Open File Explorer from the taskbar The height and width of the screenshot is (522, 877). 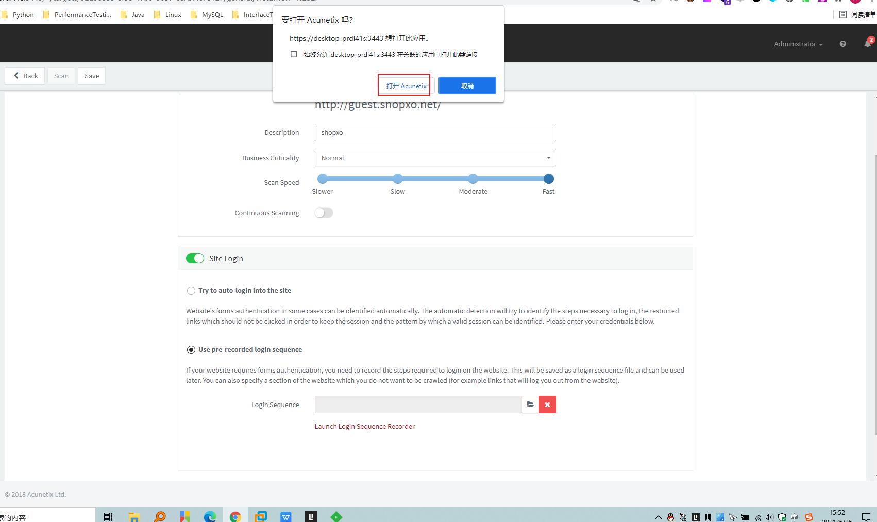[x=134, y=516]
